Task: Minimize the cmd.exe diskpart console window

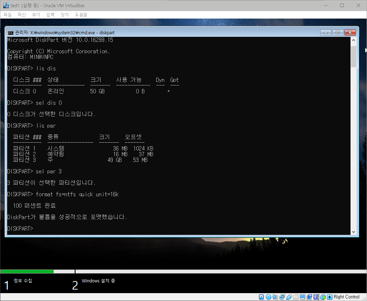Action: [x=326, y=33]
